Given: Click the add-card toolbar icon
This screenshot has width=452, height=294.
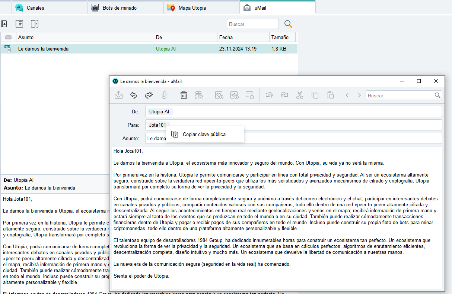Looking at the screenshot, I should click(x=249, y=95).
